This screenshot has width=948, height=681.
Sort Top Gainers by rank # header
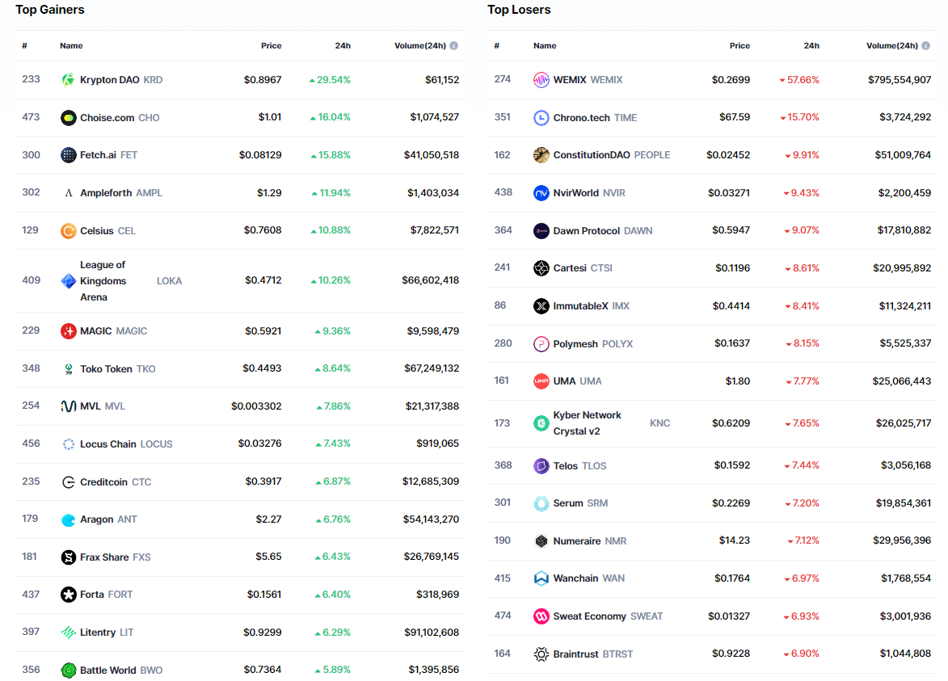coord(25,46)
